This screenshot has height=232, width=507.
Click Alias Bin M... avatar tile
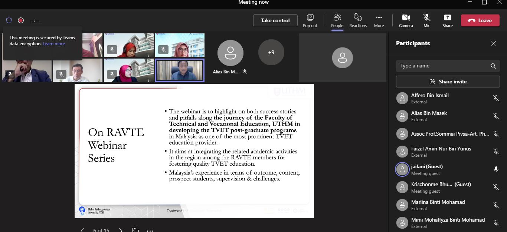(x=230, y=53)
